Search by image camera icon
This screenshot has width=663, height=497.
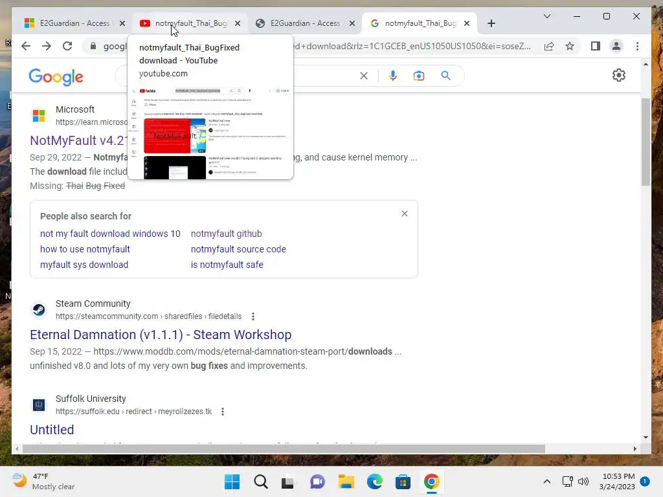pos(419,76)
